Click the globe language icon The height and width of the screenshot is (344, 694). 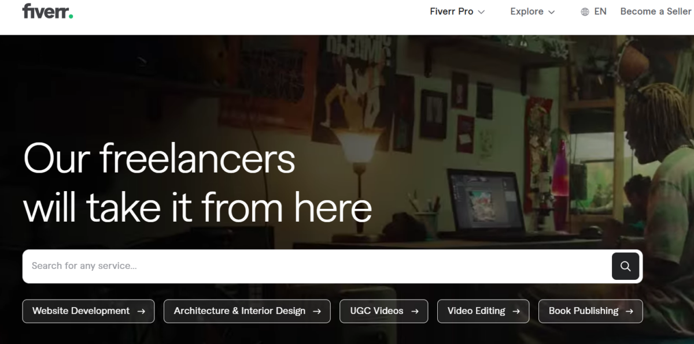(x=585, y=12)
